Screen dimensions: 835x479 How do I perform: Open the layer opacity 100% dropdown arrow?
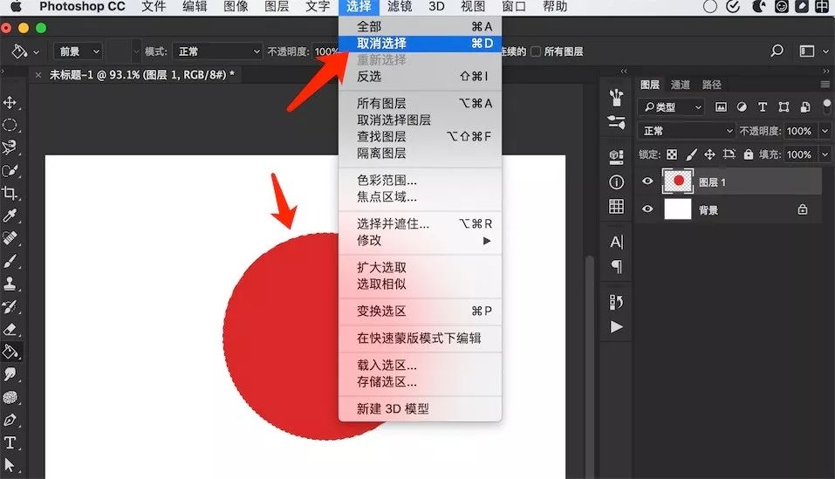825,131
